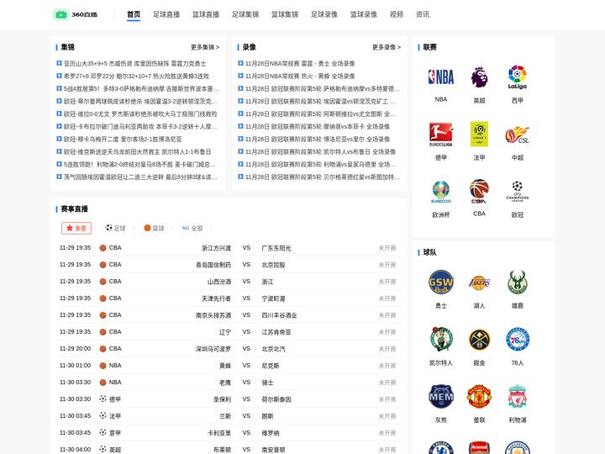
Task: Open 5连胜领跑 利物浦2-0 highlight
Action: [x=139, y=165]
